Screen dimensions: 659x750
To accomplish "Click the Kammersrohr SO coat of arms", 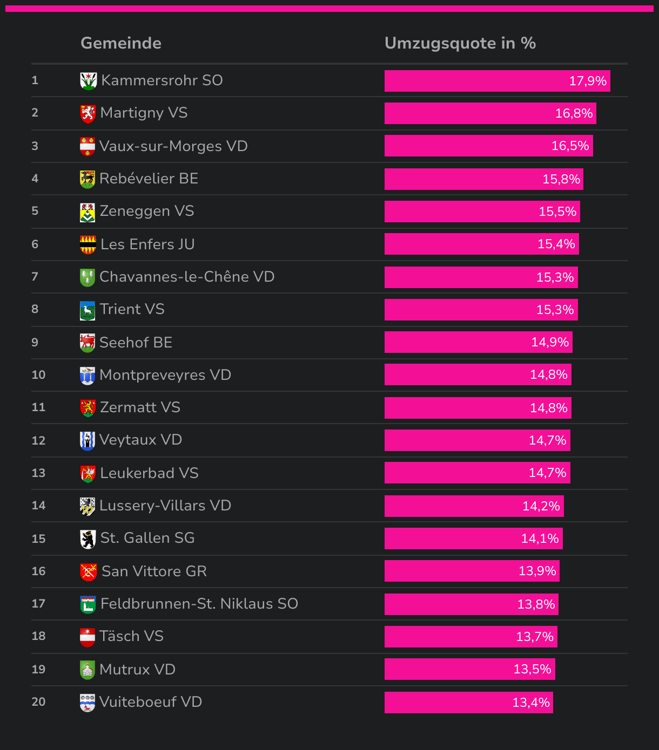I will [x=88, y=81].
